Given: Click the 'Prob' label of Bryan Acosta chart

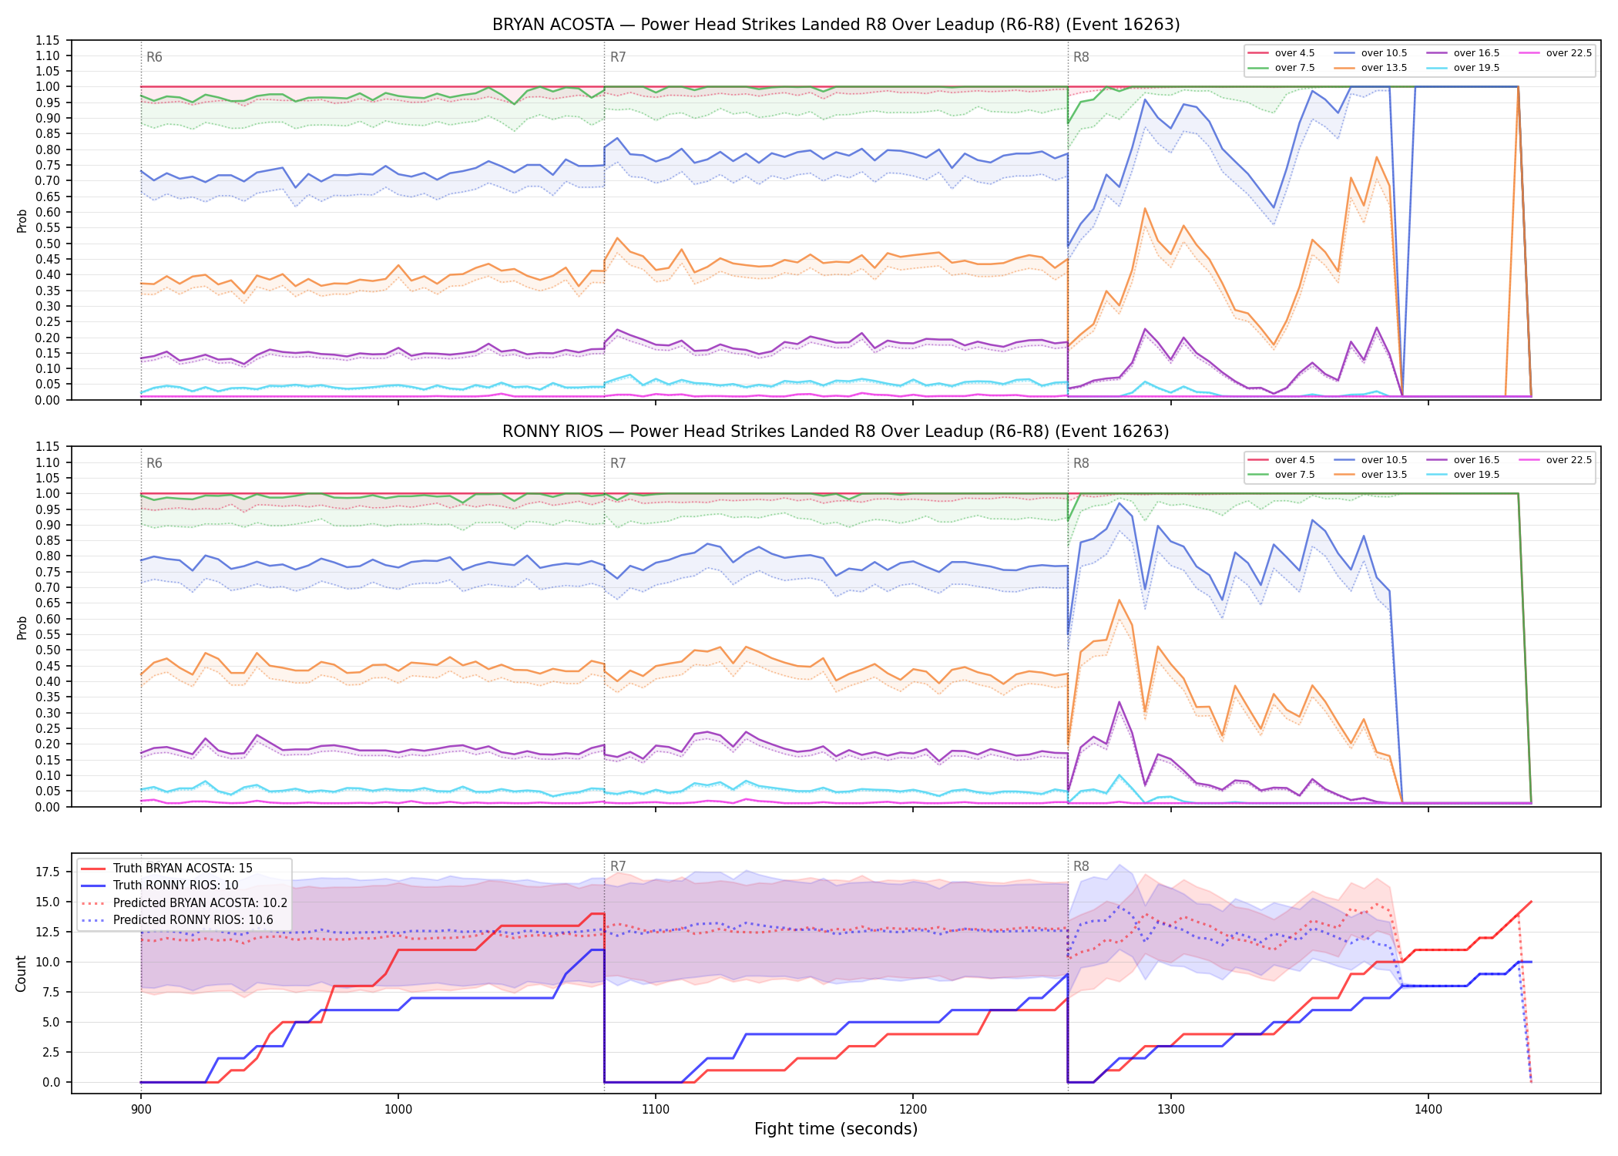Looking at the screenshot, I should pos(22,220).
